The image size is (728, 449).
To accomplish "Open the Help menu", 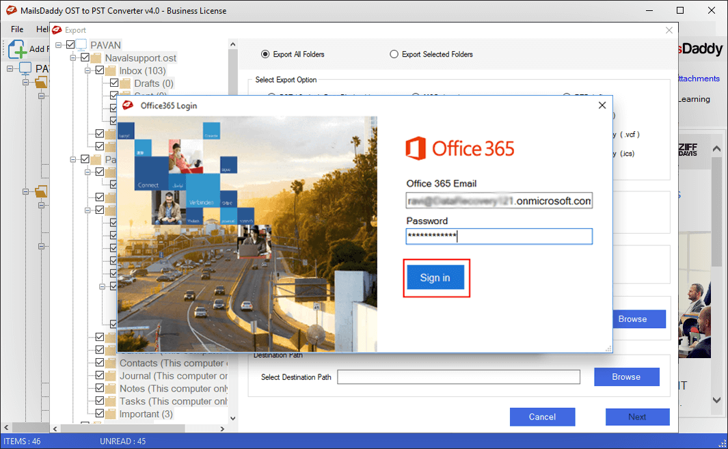I will [42, 29].
